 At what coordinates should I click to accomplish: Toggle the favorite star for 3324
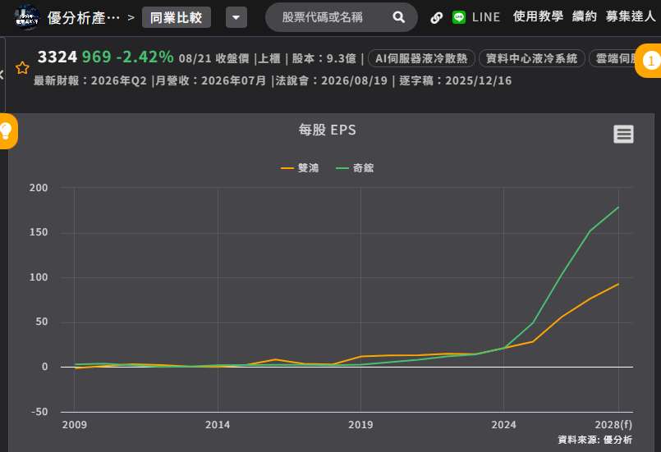coord(22,68)
